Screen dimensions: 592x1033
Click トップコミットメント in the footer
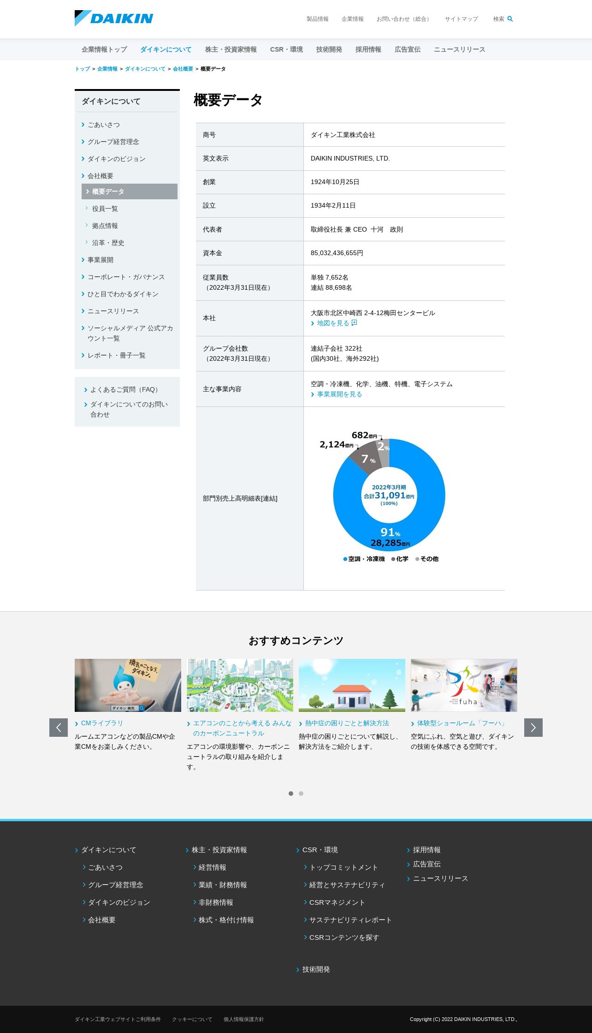[343, 867]
